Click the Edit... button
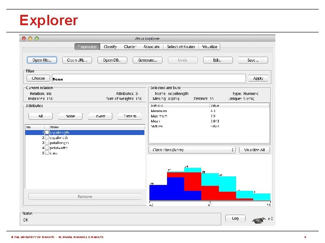 pos(218,60)
